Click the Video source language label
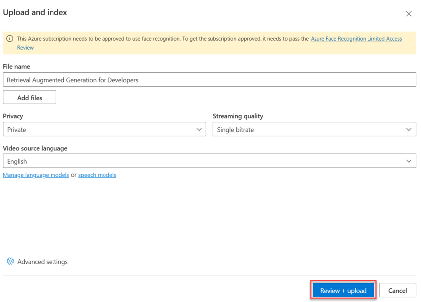This screenshot has width=421, height=302. coord(35,148)
